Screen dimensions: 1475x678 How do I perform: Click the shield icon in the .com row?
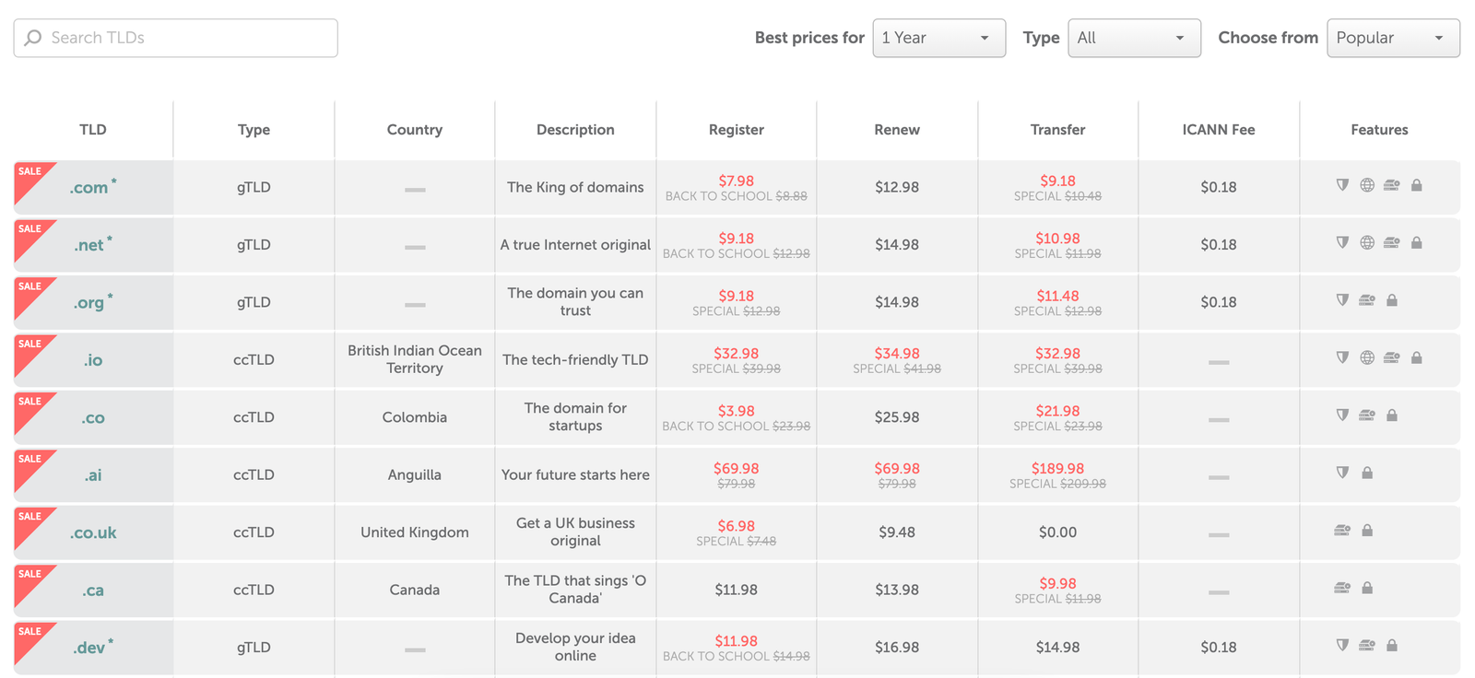(1342, 185)
